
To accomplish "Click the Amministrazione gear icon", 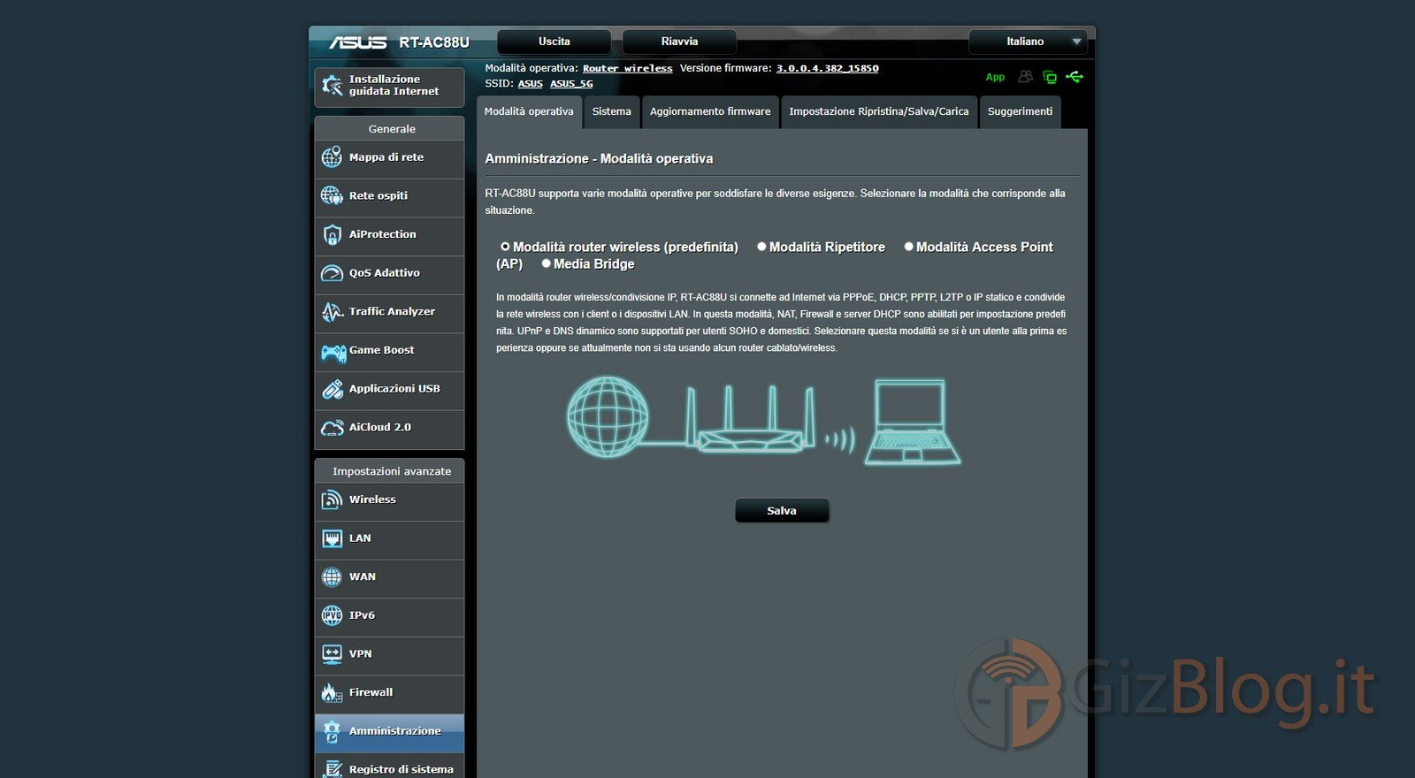I will pos(332,731).
